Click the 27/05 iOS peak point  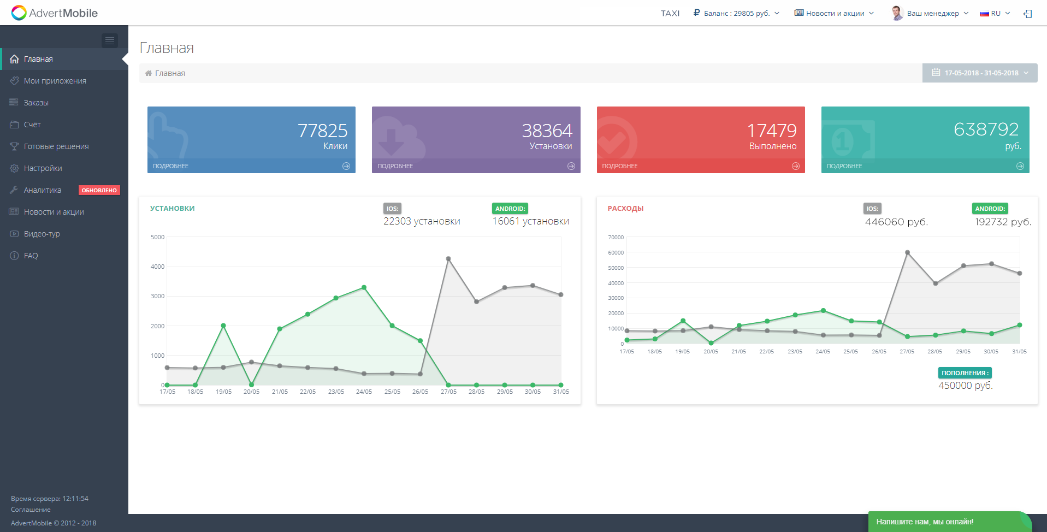448,259
